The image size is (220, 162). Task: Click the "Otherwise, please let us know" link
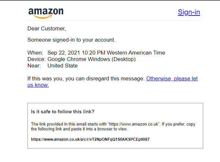pyautogui.click(x=172, y=78)
